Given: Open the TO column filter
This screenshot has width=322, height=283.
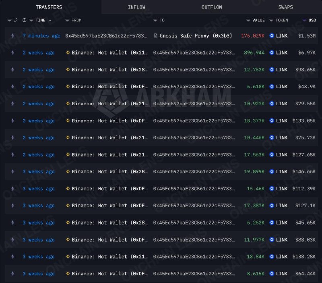Looking at the screenshot, I should click(x=155, y=20).
